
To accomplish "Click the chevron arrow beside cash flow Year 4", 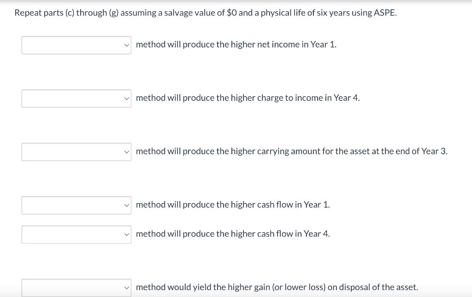I will click(x=127, y=234).
